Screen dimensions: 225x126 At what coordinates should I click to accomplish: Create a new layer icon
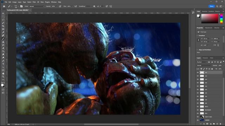[217, 124]
